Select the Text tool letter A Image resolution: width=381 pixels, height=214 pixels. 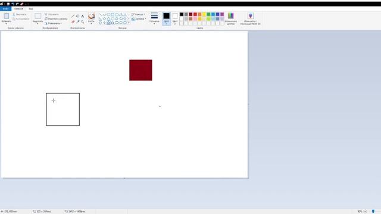82,16
